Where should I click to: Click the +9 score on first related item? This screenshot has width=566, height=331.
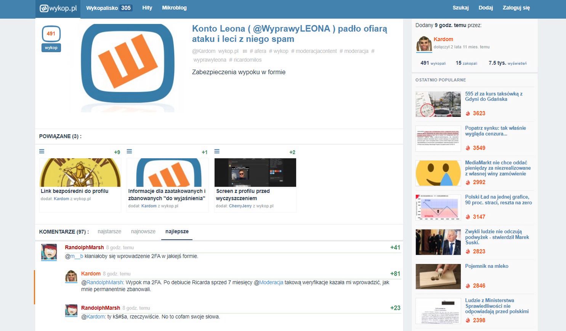click(117, 152)
